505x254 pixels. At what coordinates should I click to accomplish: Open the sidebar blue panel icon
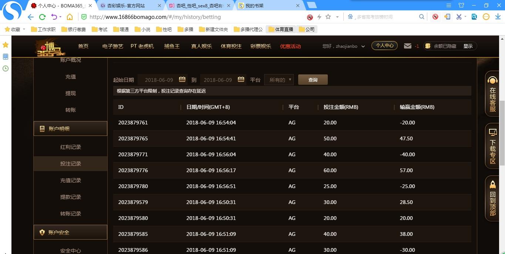6,57
